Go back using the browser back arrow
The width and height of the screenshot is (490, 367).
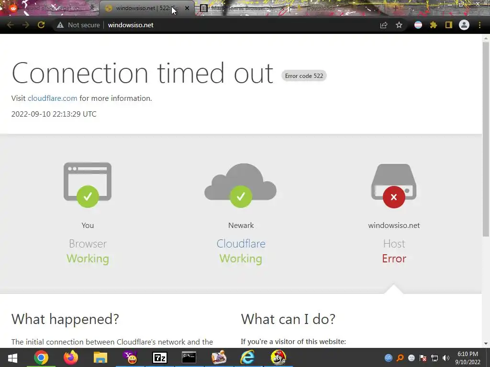pos(10,25)
